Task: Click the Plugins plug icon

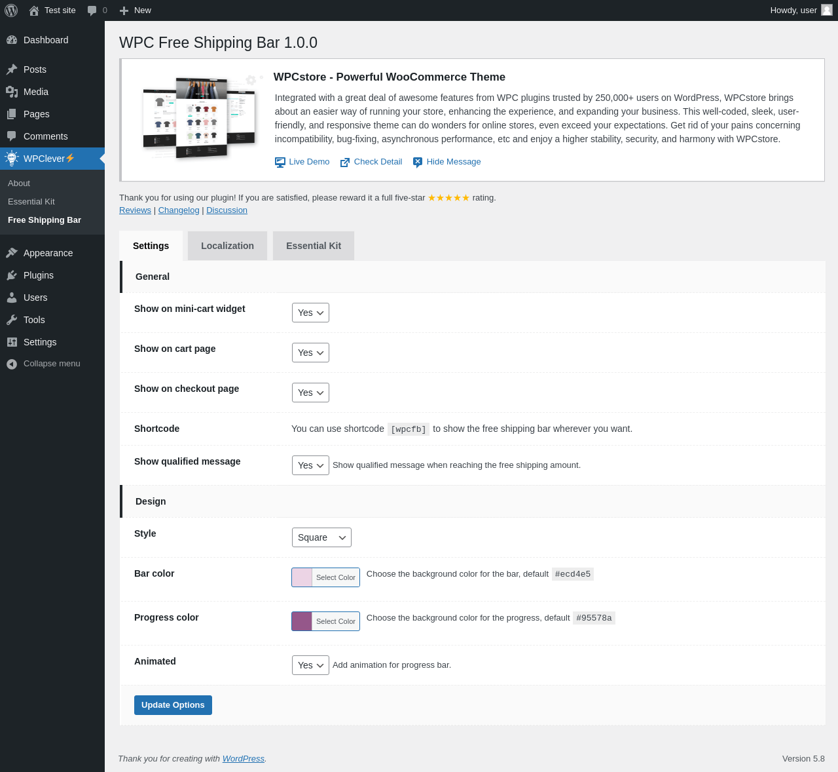Action: tap(12, 275)
